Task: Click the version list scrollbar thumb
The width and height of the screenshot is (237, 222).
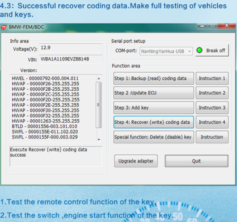Action: [x=99, y=105]
